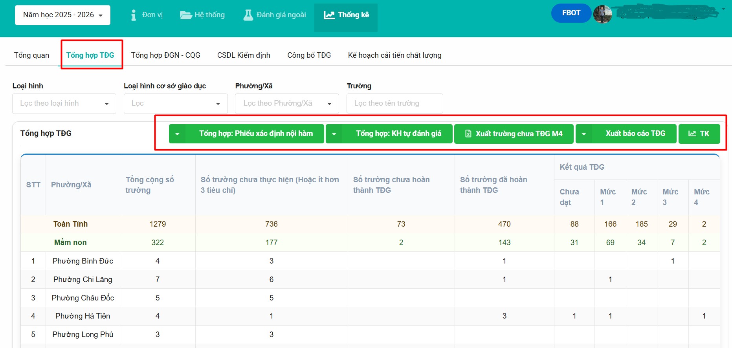Image resolution: width=732 pixels, height=348 pixels.
Task: Click the folder icon for Hệ thống
Action: click(185, 15)
